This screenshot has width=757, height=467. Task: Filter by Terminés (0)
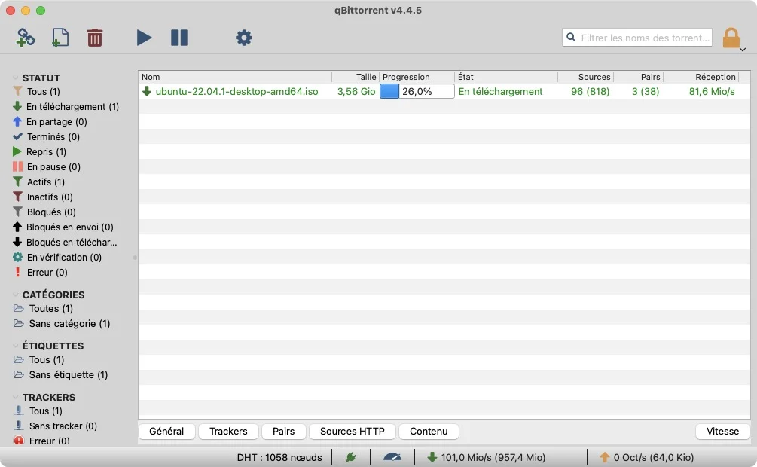pos(53,136)
